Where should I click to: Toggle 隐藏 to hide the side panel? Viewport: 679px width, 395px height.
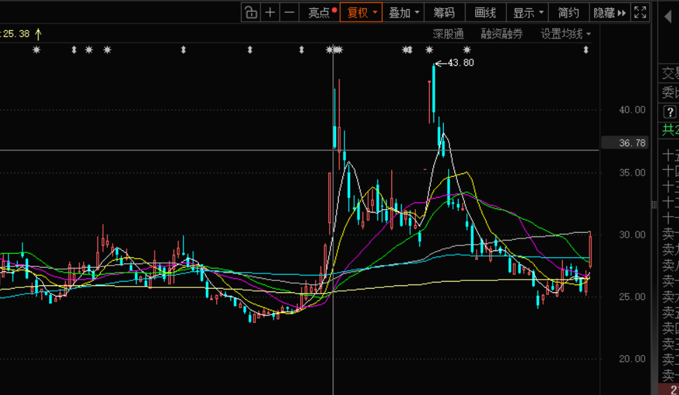pos(609,13)
